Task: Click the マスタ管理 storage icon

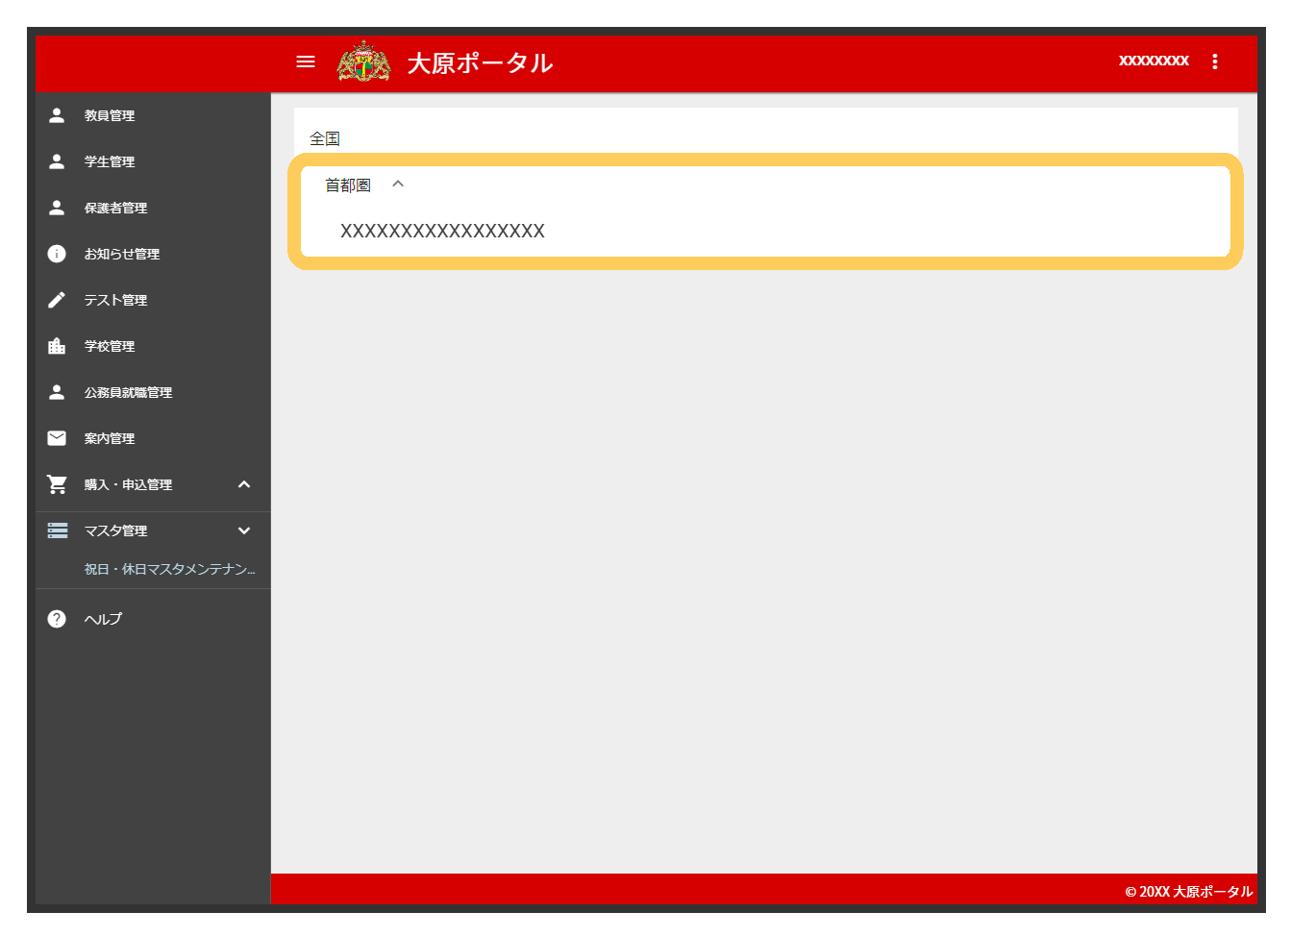Action: [58, 530]
